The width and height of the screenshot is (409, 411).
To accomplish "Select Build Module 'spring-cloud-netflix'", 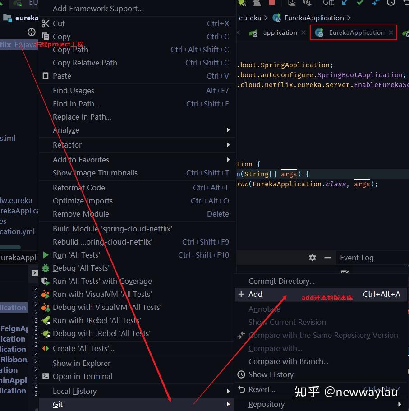I will coord(137,229).
